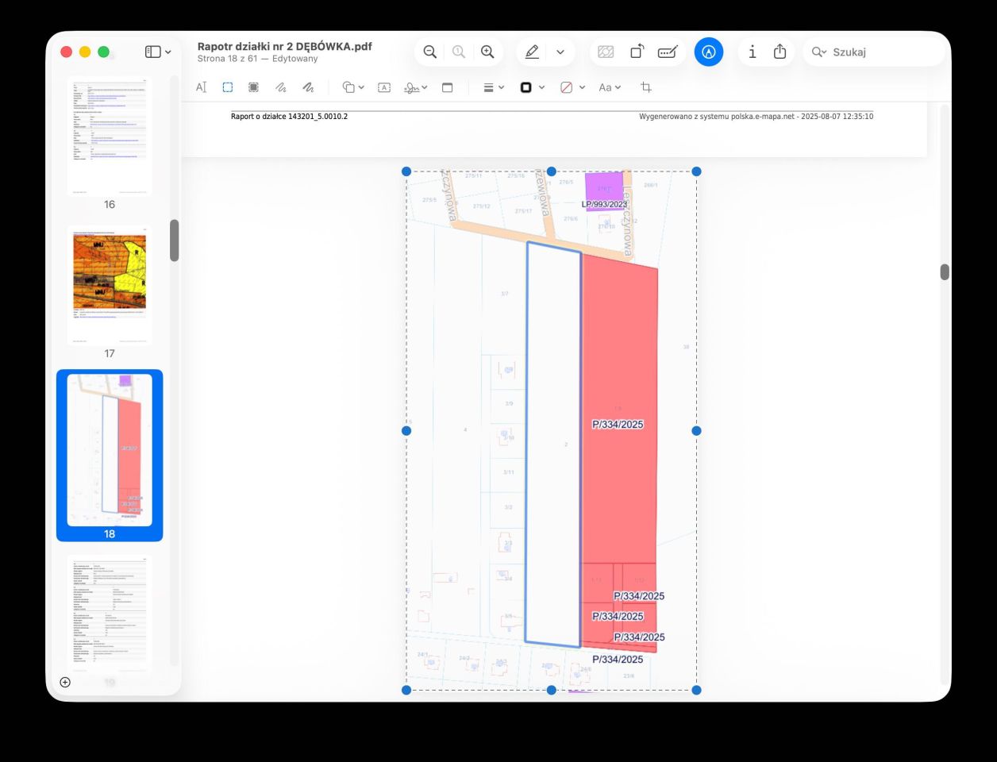Click the Szukaj search field

click(874, 52)
